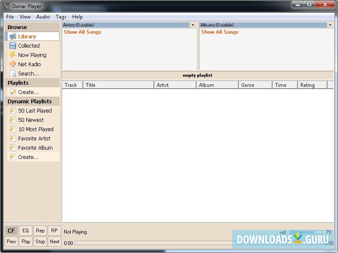
Task: Click the Favorite Album playlist icon
Action: click(13, 148)
